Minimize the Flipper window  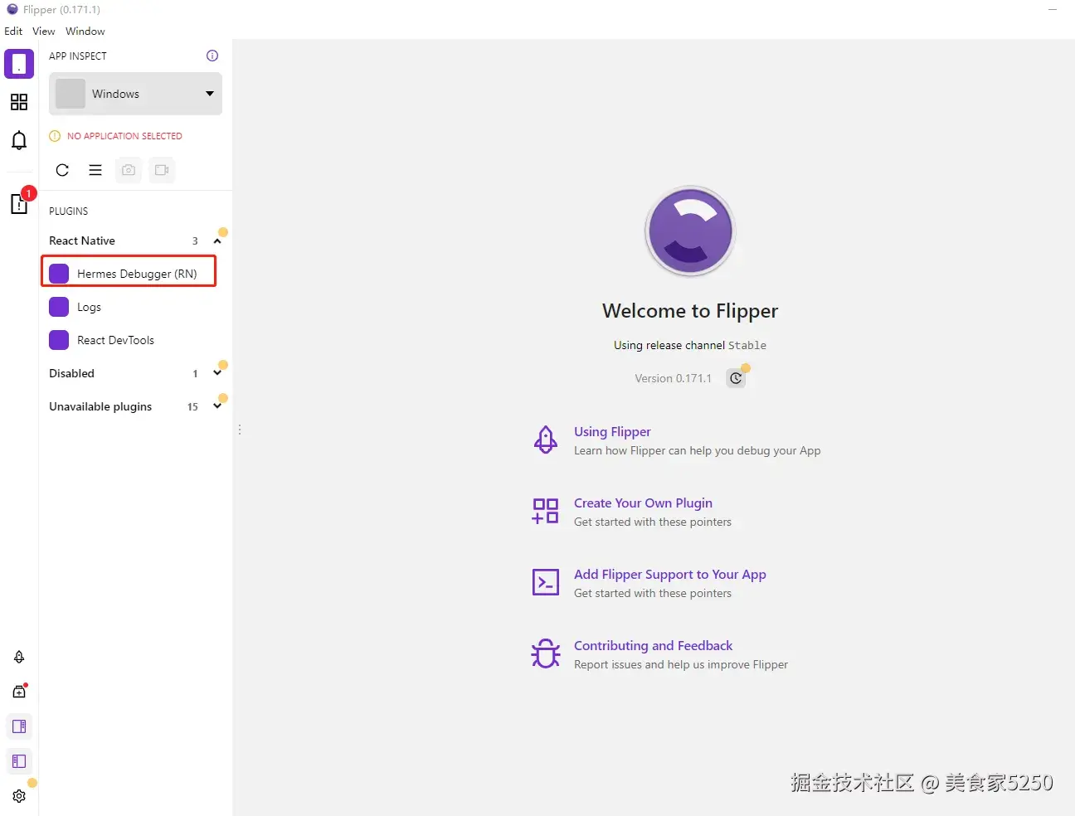pyautogui.click(x=1053, y=9)
